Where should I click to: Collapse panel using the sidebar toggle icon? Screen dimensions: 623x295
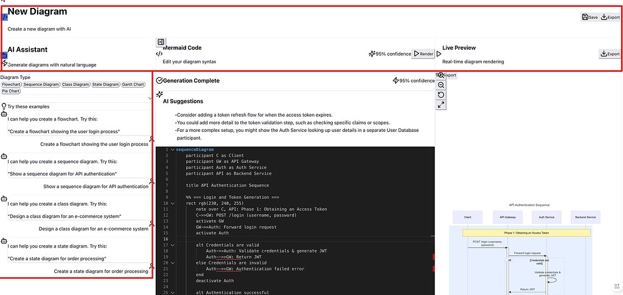coord(161,42)
